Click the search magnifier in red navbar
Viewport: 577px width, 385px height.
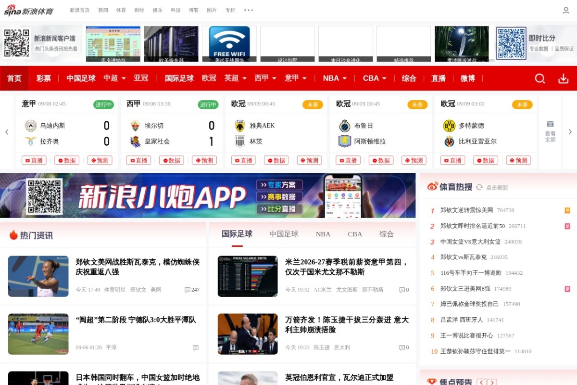(x=540, y=78)
